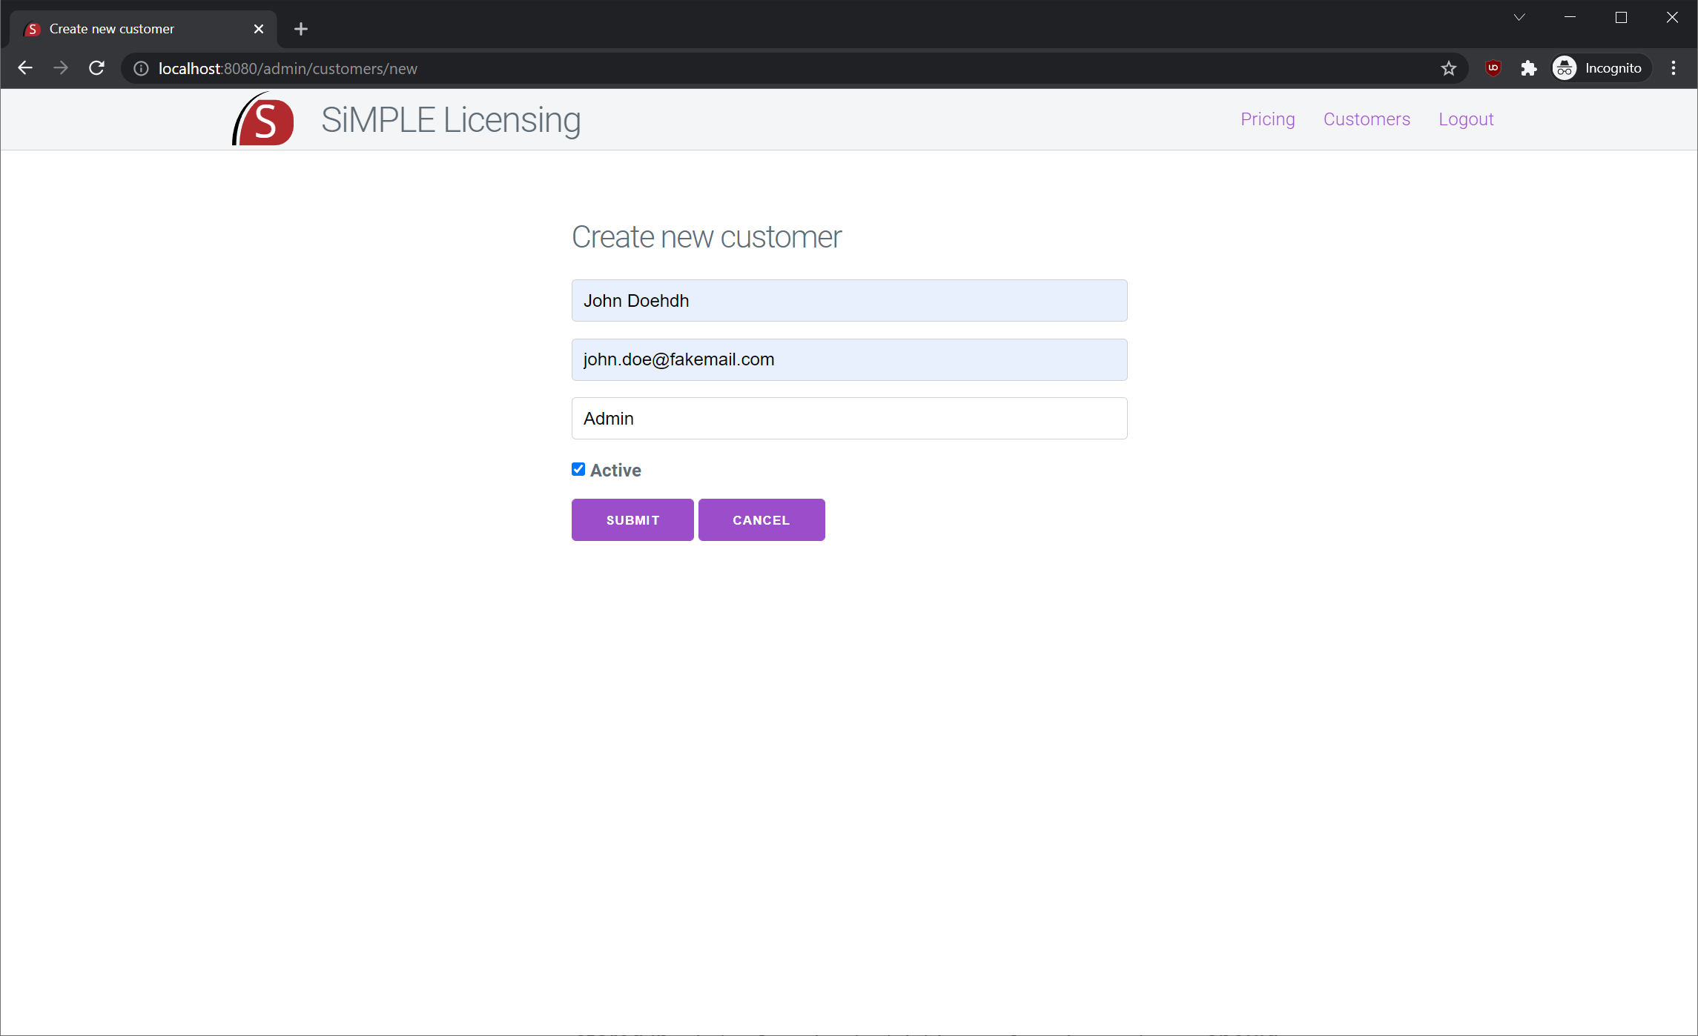
Task: Open Chrome's three-dot menu
Action: coord(1674,68)
